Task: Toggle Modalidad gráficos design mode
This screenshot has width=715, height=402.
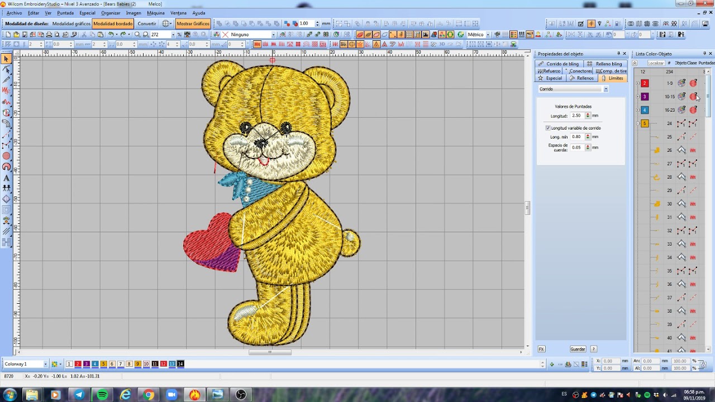Action: click(x=71, y=23)
